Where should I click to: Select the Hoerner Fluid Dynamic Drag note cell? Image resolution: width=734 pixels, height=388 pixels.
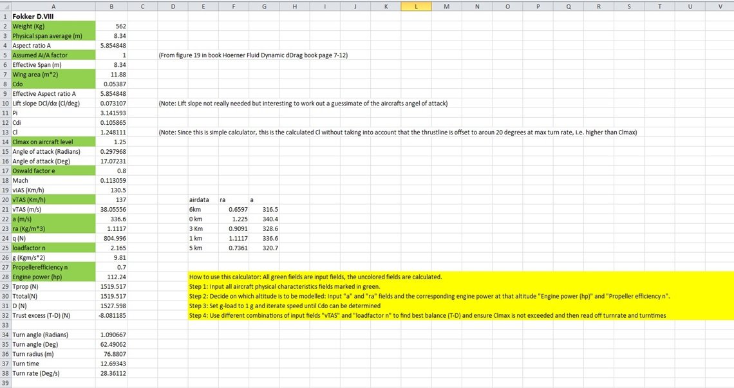tap(253, 55)
